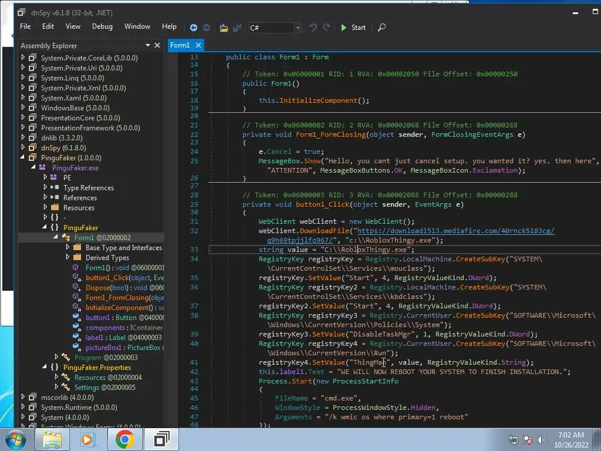Screen dimensions: 601x451
Task: Expand the Resources folder node
Action: [45, 207]
